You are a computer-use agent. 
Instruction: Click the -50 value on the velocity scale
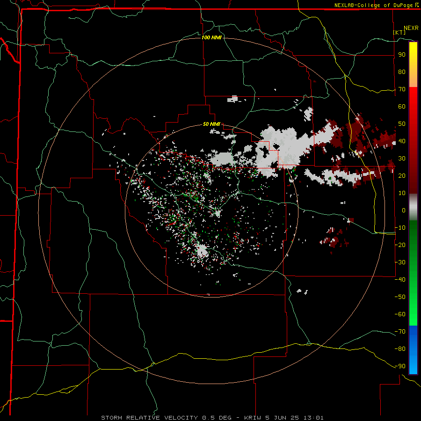[400, 297]
